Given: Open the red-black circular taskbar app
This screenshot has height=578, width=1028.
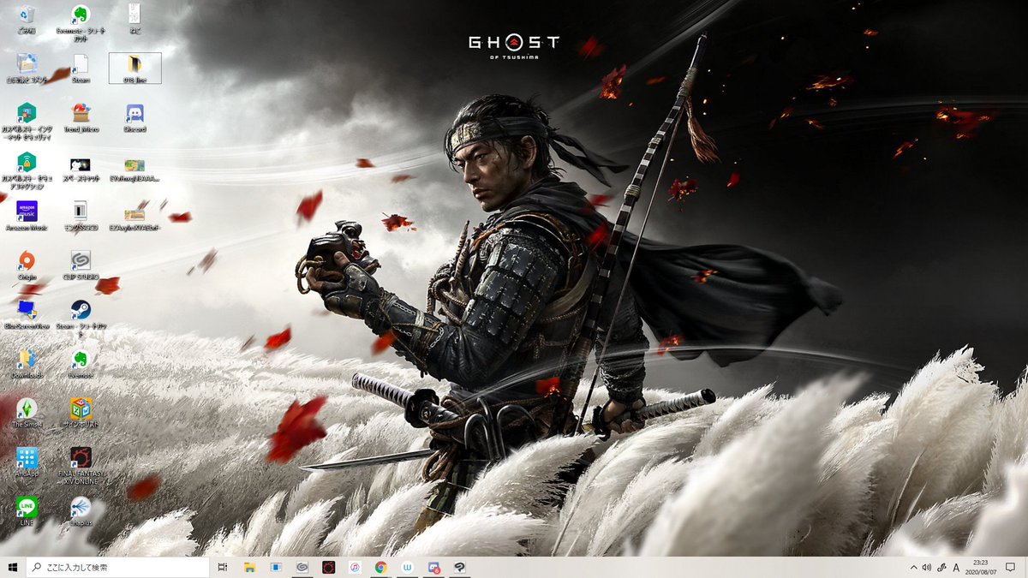Looking at the screenshot, I should pos(328,568).
